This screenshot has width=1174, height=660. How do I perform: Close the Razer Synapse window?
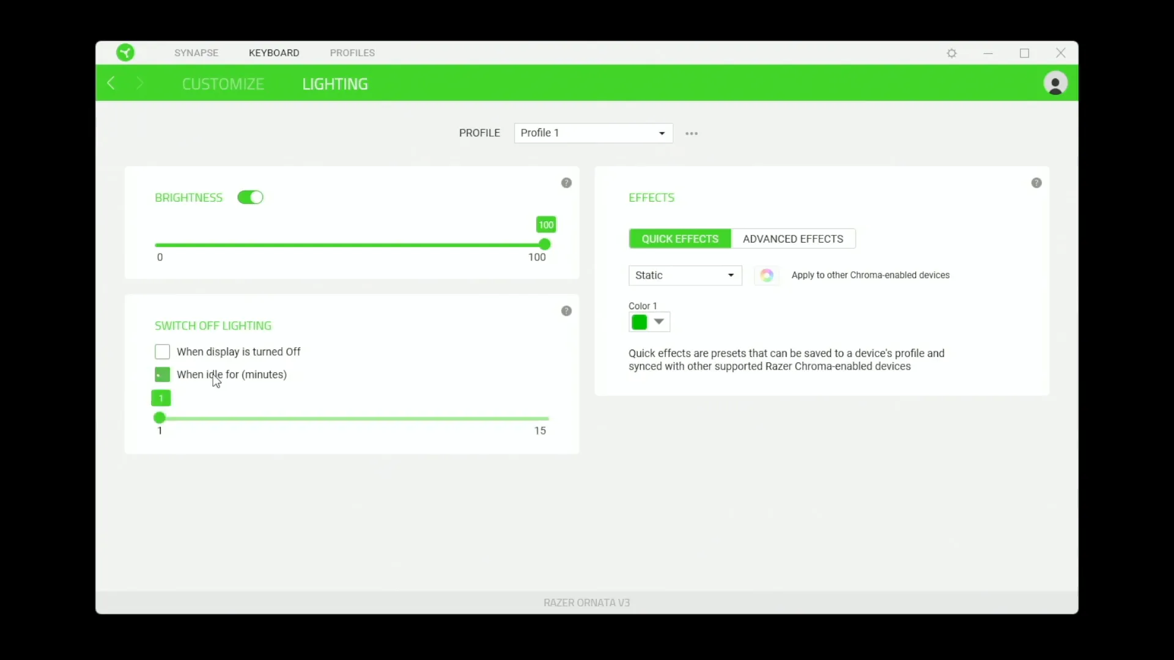pyautogui.click(x=1061, y=53)
